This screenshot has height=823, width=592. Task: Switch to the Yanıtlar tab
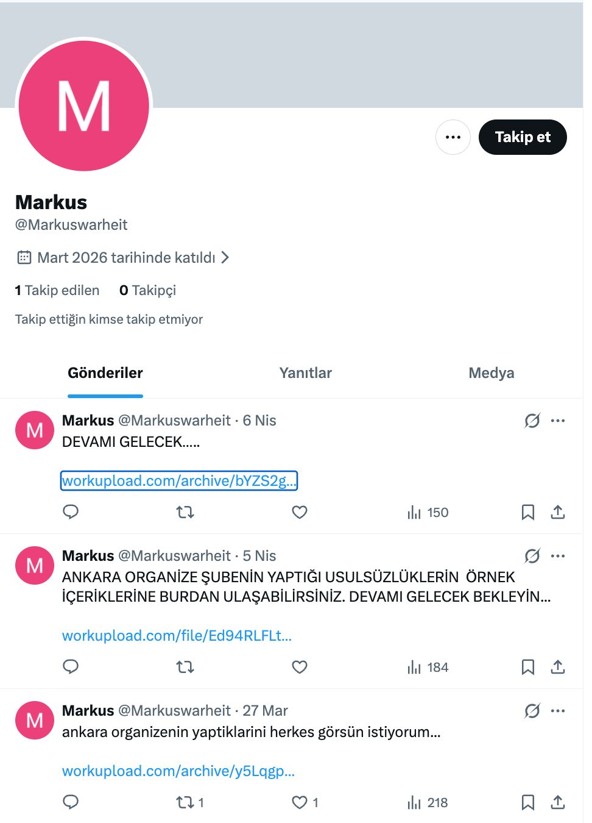305,373
